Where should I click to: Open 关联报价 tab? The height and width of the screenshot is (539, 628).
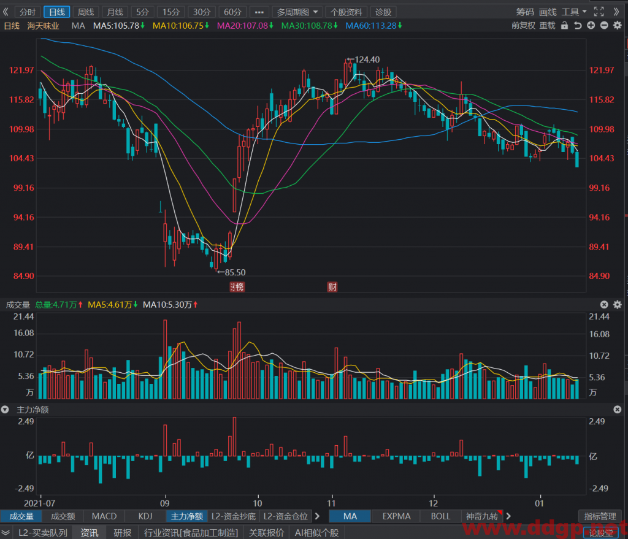(266, 533)
